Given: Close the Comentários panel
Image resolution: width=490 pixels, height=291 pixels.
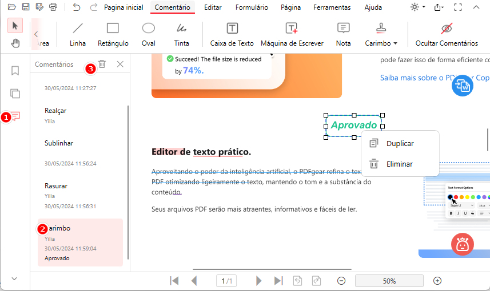Looking at the screenshot, I should click(x=120, y=64).
